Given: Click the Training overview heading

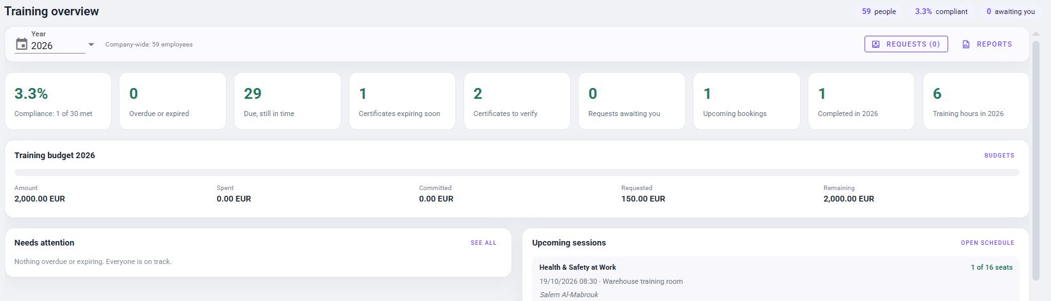Looking at the screenshot, I should click(52, 11).
